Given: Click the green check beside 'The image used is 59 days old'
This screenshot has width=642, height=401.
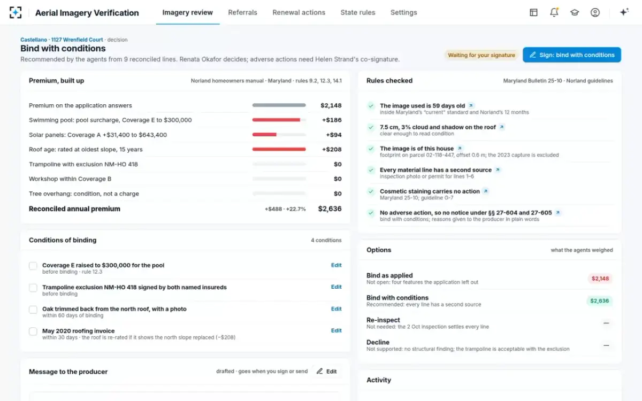Looking at the screenshot, I should click(x=371, y=106).
